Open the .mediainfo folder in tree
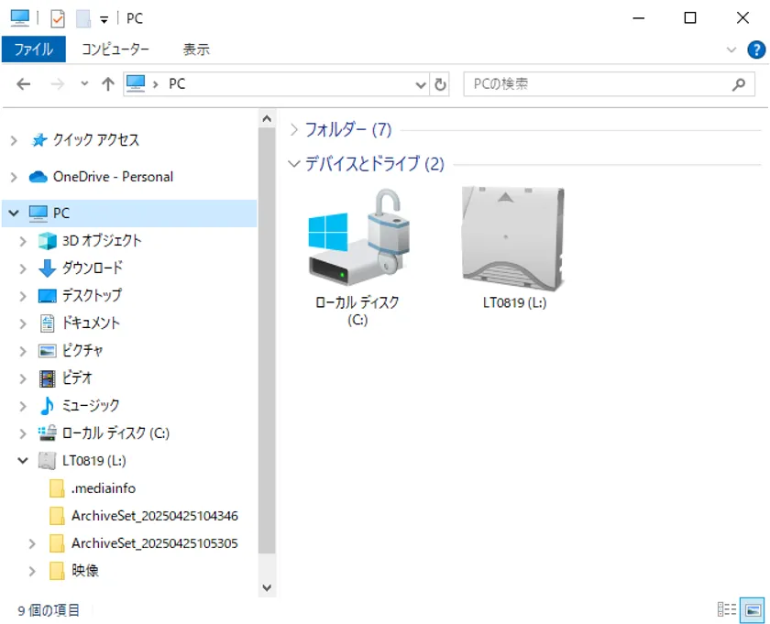The height and width of the screenshot is (624, 770). pos(103,488)
